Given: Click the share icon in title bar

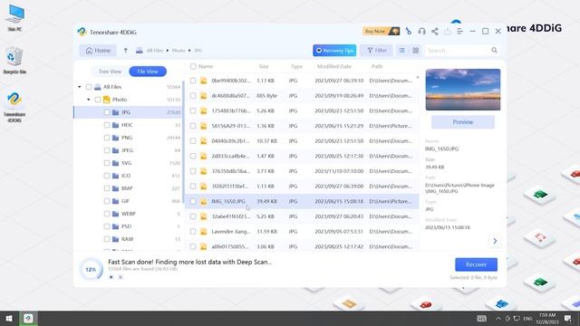Looking at the screenshot, I should (435, 32).
